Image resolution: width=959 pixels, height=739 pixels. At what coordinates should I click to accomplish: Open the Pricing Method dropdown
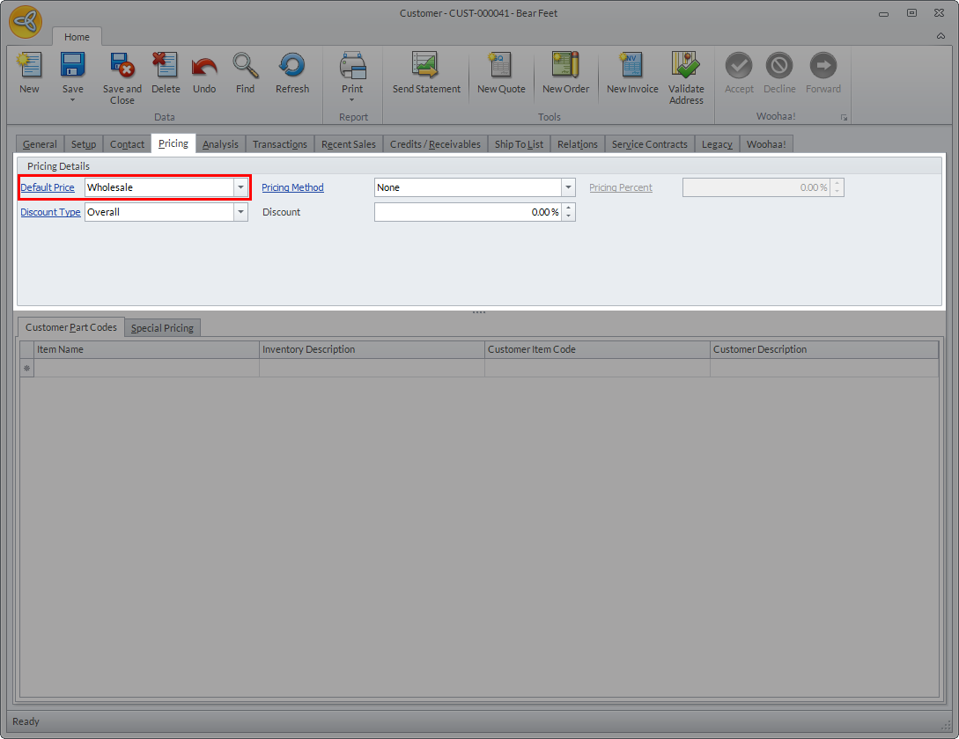[568, 187]
